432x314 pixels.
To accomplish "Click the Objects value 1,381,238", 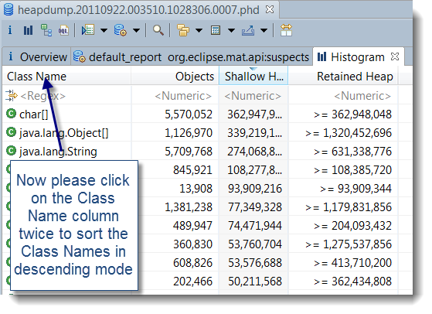I will coord(189,207).
